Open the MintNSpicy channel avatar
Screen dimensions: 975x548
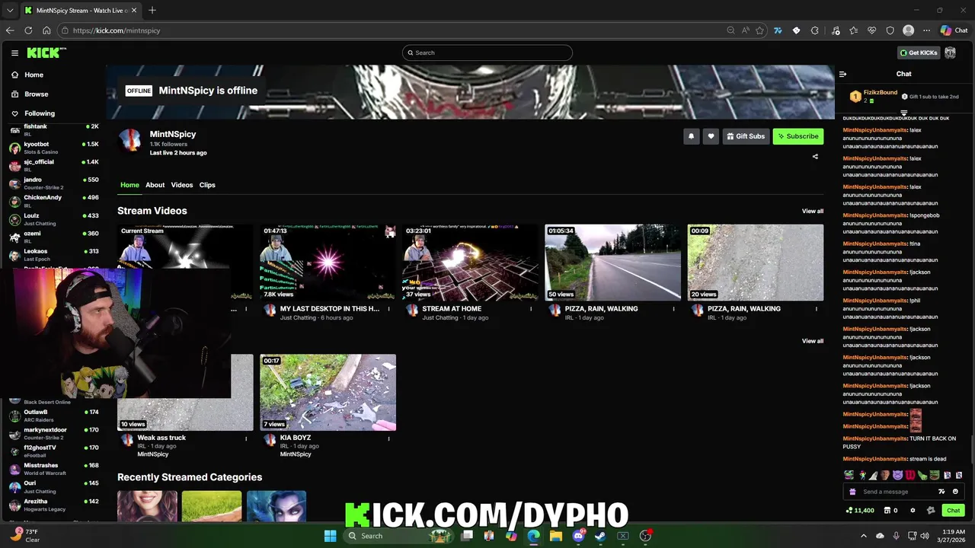[x=130, y=141]
